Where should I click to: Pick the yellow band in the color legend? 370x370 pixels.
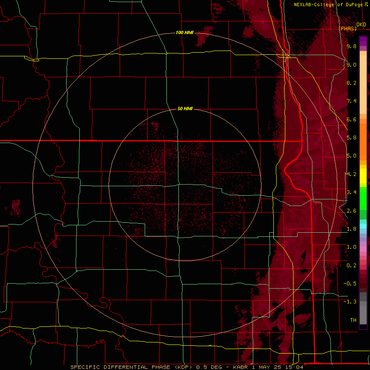[363, 176]
